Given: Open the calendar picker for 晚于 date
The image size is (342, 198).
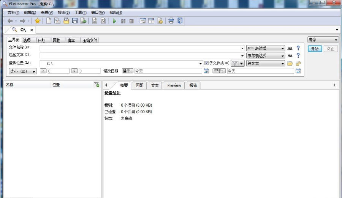Looking at the screenshot, I should (206, 71).
